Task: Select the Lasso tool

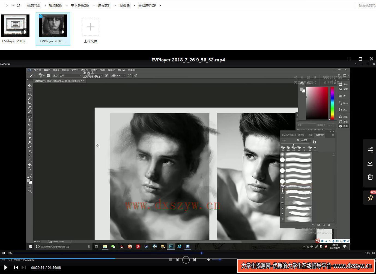Action: pyautogui.click(x=29, y=94)
